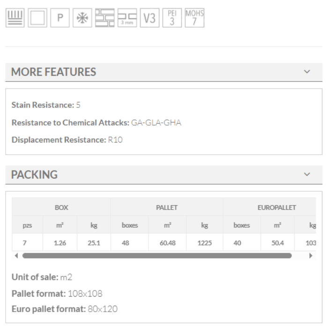The image size is (328, 328).
Task: Click the brick laying pattern icon
Action: (x=105, y=19)
